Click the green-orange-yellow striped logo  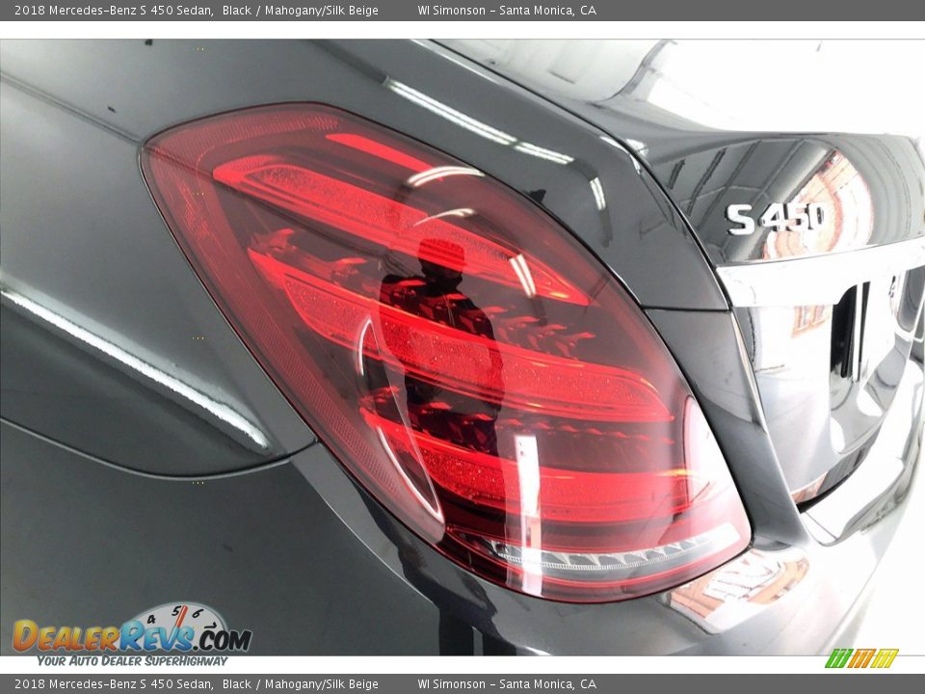[x=861, y=658]
